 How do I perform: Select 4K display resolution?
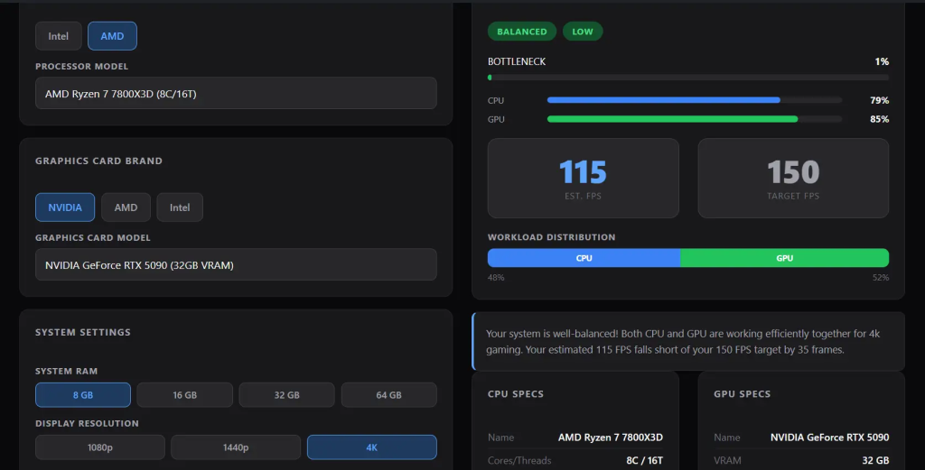point(371,447)
